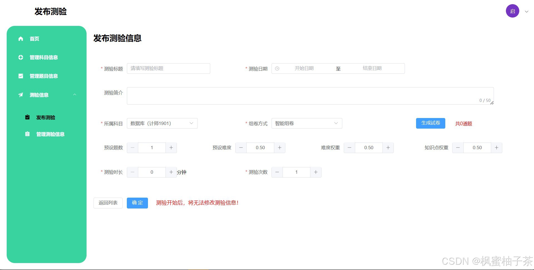Decrease 预设题数 with minus button

[132, 148]
